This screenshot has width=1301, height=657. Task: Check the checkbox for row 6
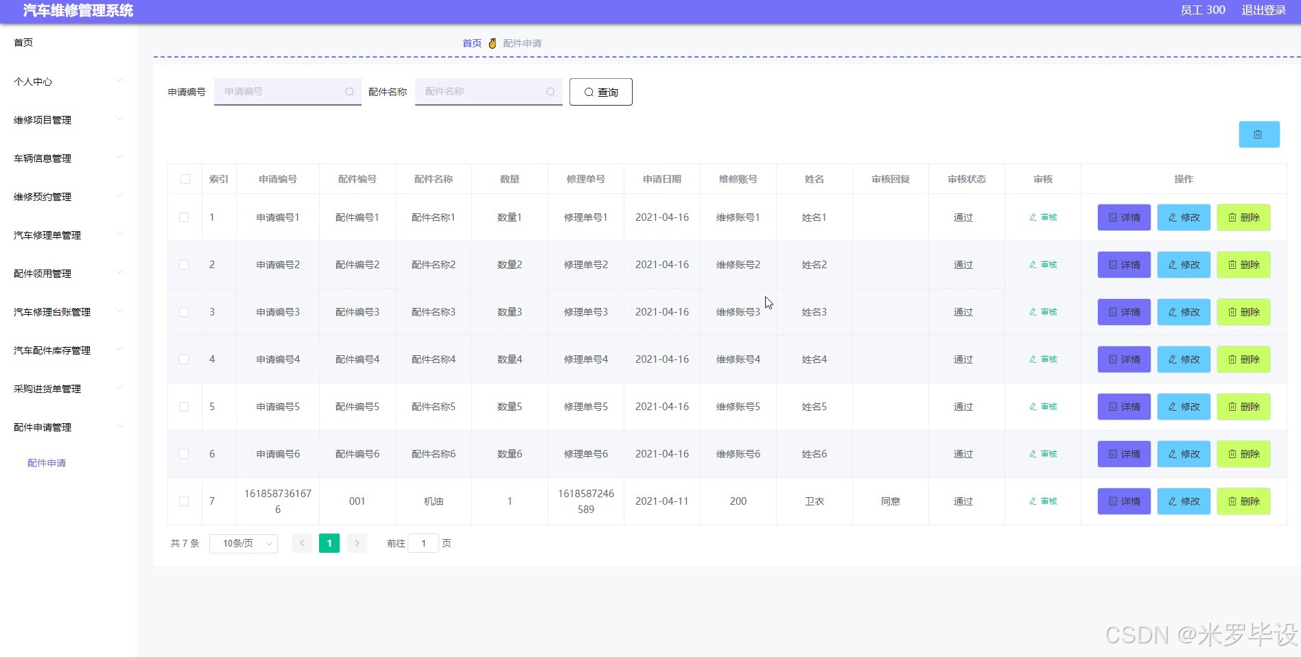(184, 454)
